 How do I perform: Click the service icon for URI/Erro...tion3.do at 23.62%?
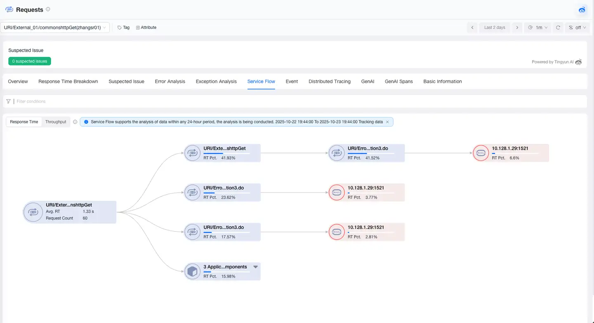192,192
